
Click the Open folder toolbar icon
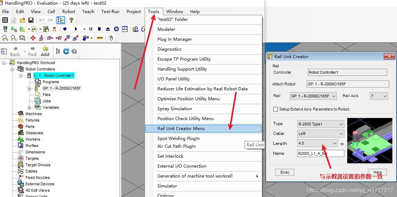[22, 20]
